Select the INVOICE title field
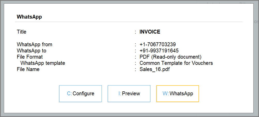This screenshot has height=117, width=259. click(x=150, y=32)
